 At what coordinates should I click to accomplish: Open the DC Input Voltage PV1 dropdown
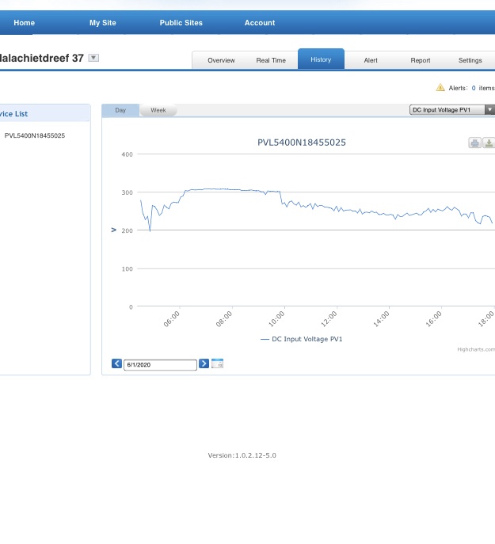click(452, 109)
